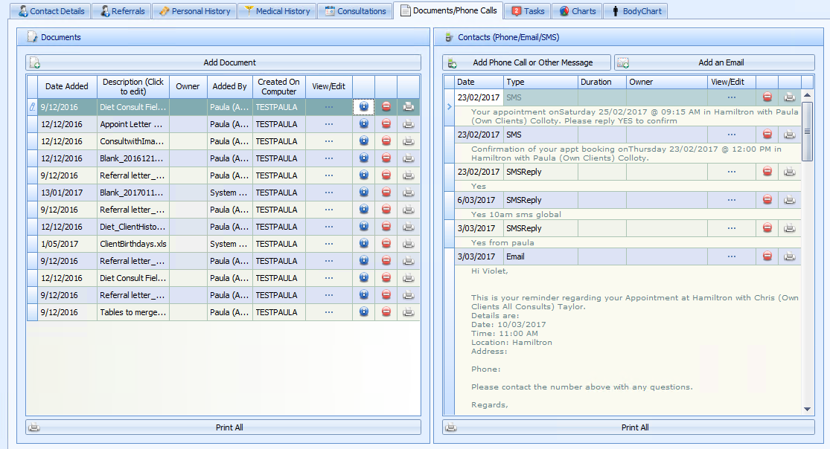The height and width of the screenshot is (449, 830).
Task: Click the "Yes 10am sms global" message
Action: 516,214
